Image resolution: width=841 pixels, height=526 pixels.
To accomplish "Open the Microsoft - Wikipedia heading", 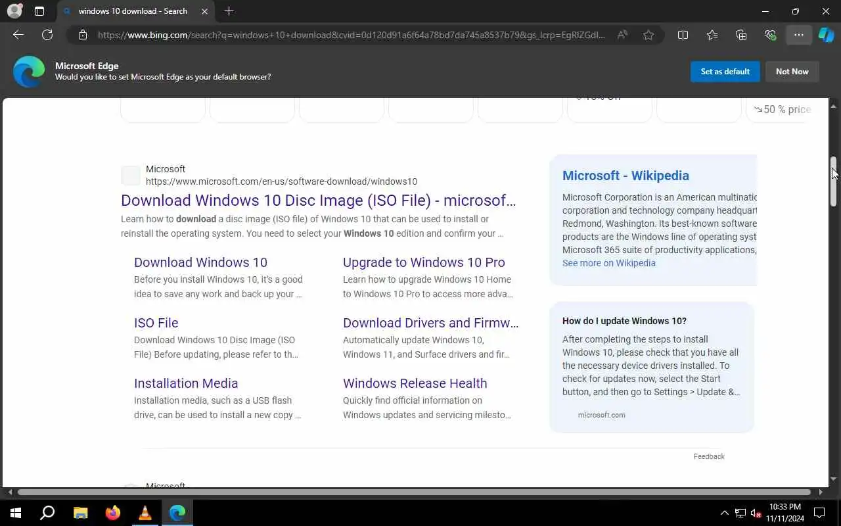I will coord(625,176).
